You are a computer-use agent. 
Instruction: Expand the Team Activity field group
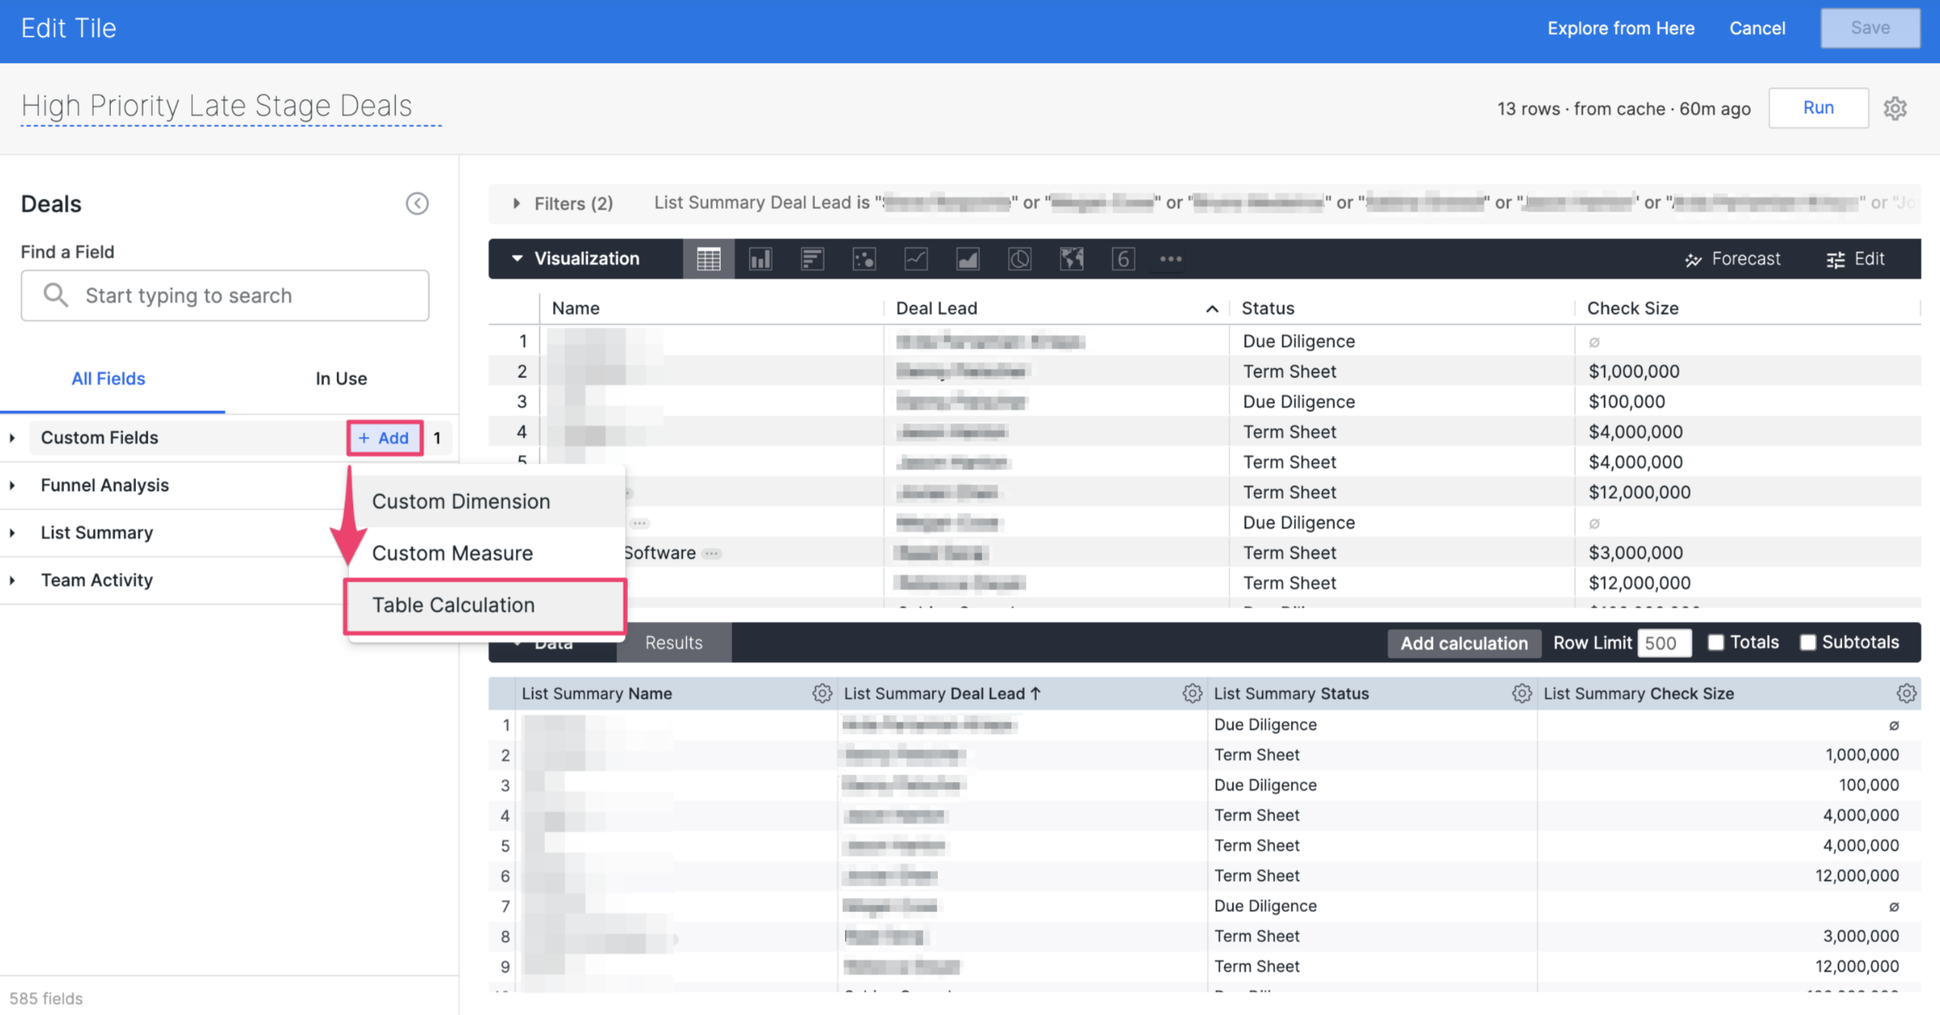pos(12,580)
